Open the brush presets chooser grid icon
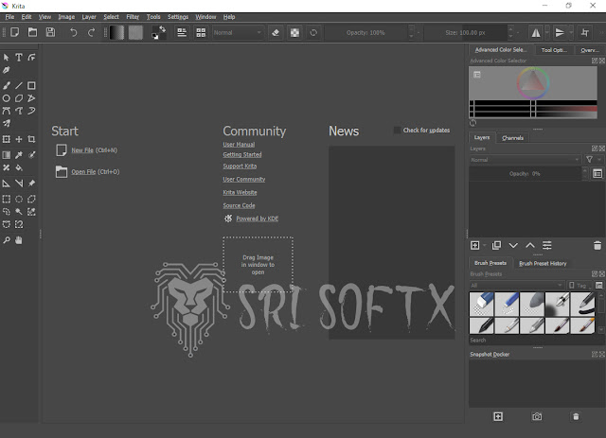Viewport: 606px width, 438px height. coord(201,32)
